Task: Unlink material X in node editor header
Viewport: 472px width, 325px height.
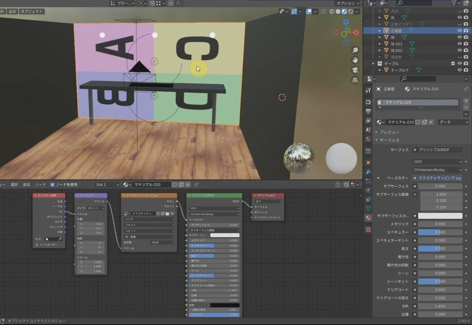Action: pos(188,185)
